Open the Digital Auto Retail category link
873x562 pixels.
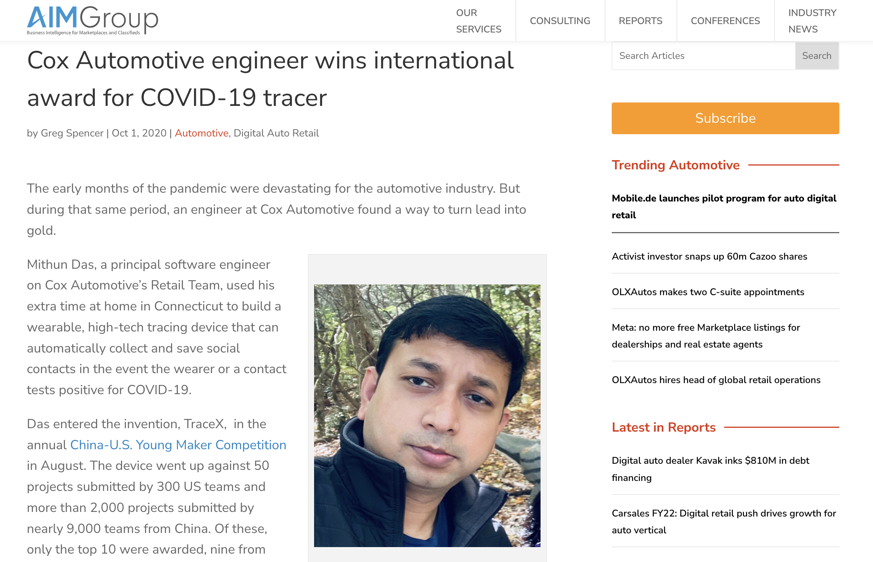click(x=276, y=133)
